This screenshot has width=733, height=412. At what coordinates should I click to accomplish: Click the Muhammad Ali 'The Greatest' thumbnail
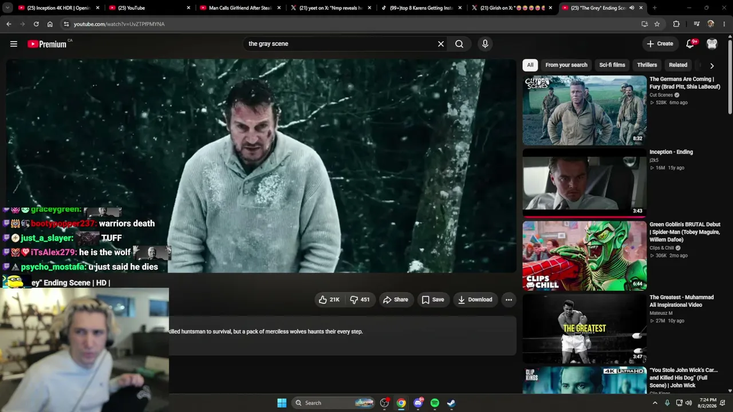coord(585,328)
